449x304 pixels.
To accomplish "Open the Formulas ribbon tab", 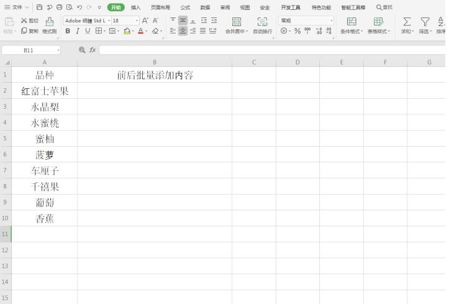I will coord(185,7).
